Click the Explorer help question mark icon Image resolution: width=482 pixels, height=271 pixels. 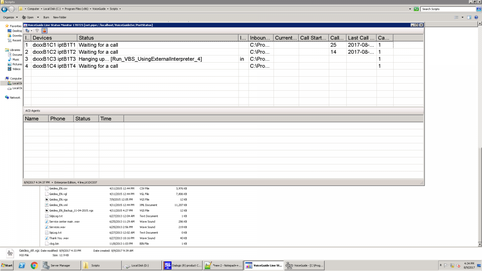(476, 17)
